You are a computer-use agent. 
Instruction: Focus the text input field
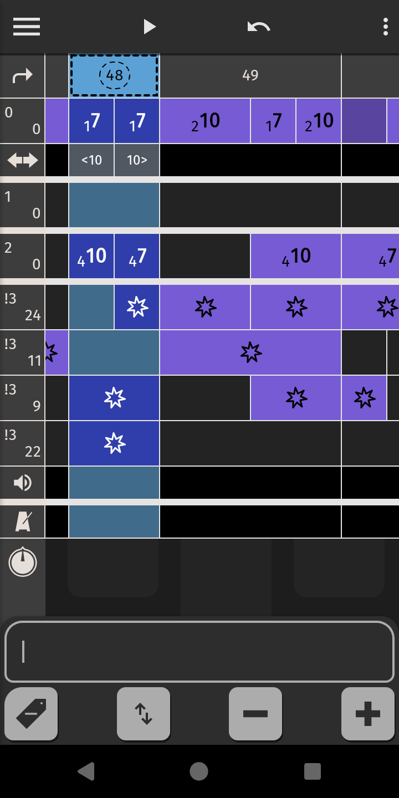click(199, 652)
